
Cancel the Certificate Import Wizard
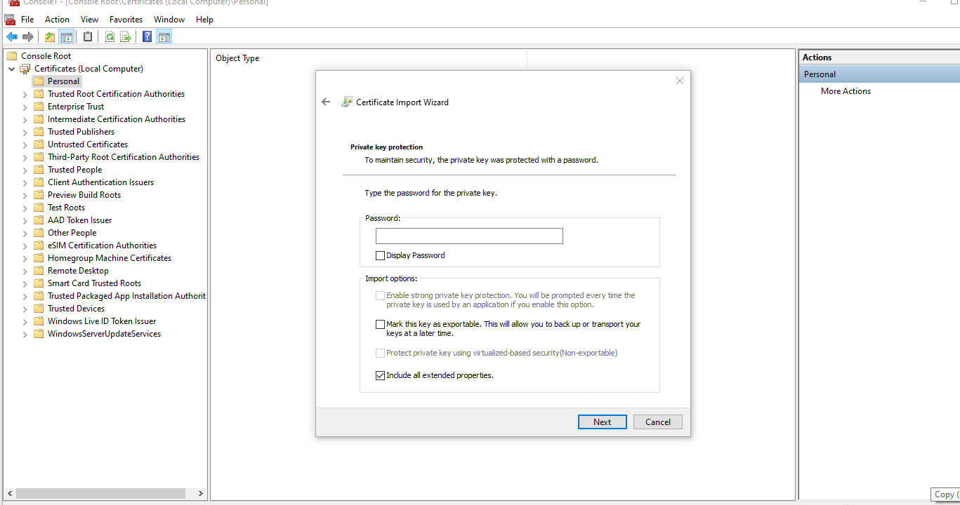pyautogui.click(x=657, y=422)
